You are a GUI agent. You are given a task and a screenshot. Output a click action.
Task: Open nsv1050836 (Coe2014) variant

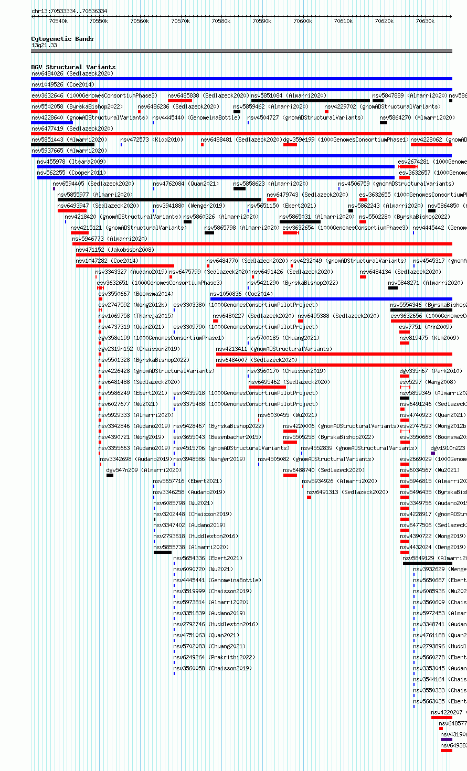pos(241,294)
